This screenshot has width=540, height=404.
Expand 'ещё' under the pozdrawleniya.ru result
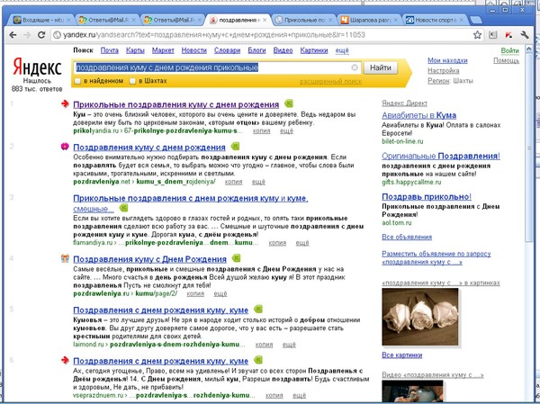(220, 294)
